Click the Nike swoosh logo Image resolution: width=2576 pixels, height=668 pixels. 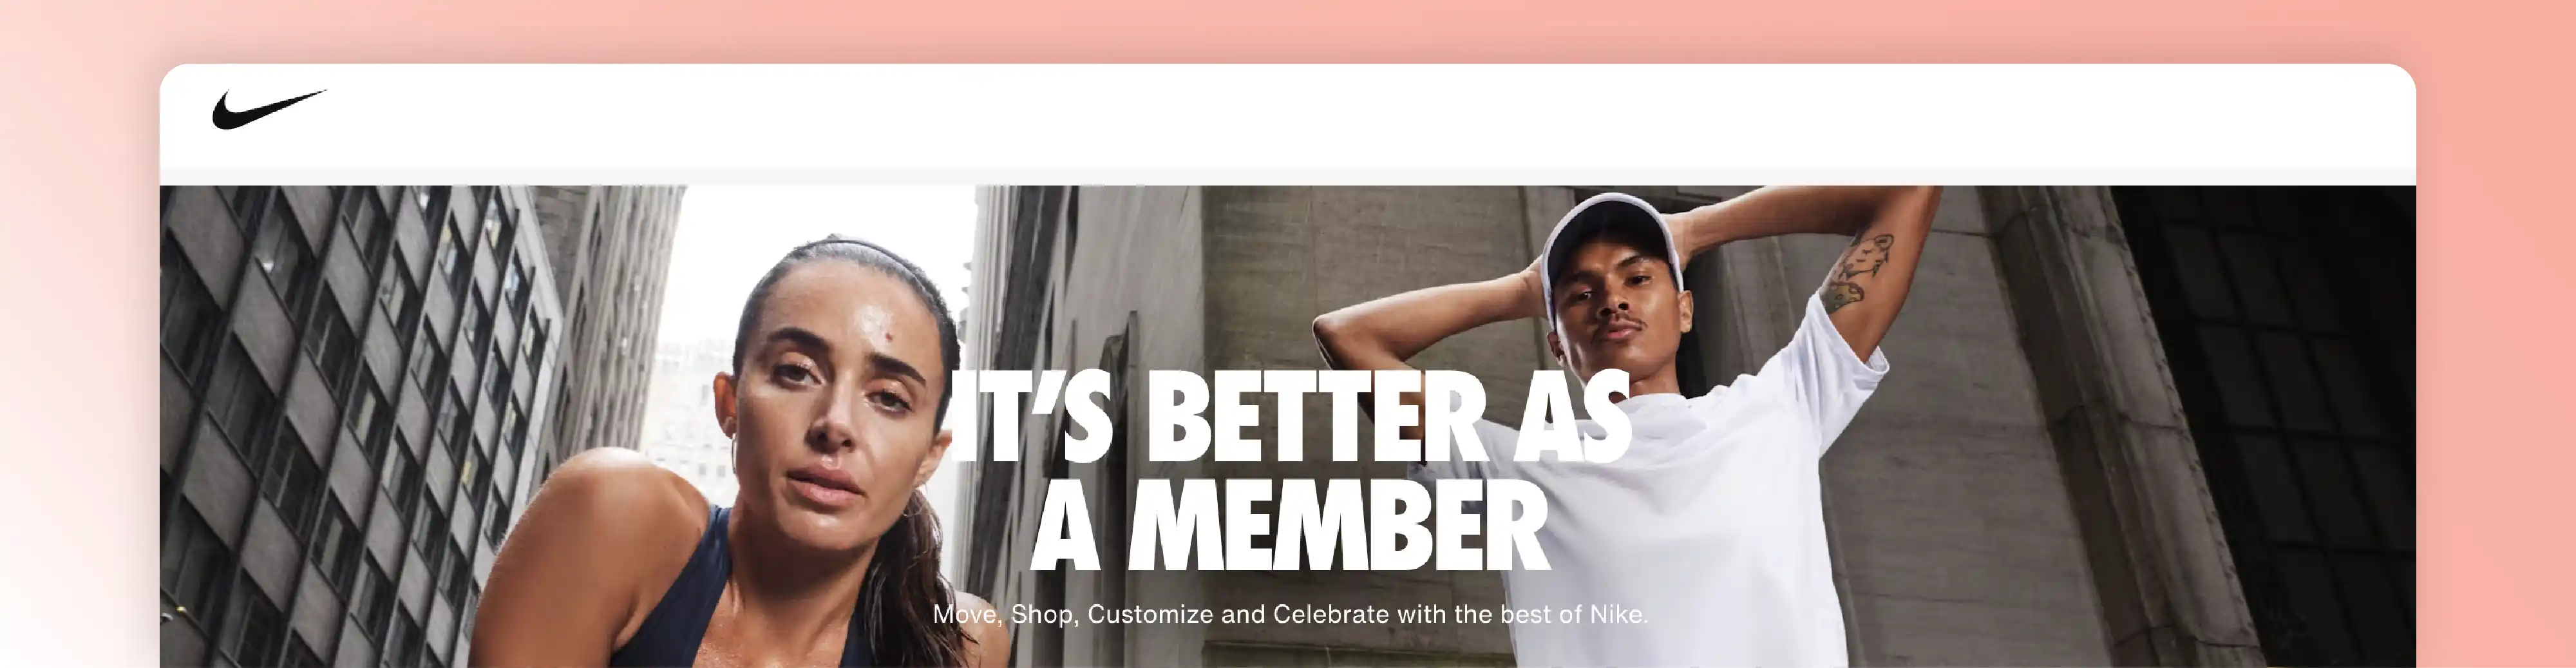click(x=268, y=108)
